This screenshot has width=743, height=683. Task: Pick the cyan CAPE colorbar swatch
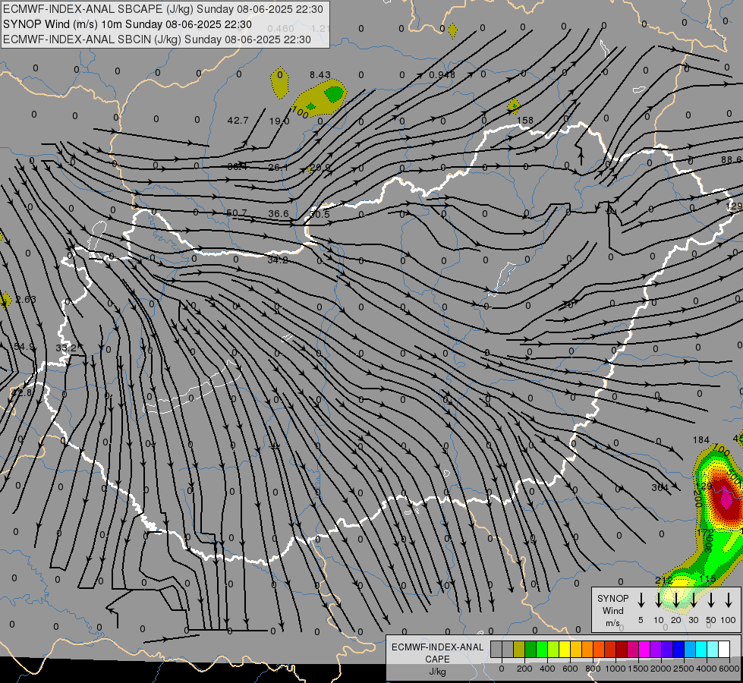702,649
